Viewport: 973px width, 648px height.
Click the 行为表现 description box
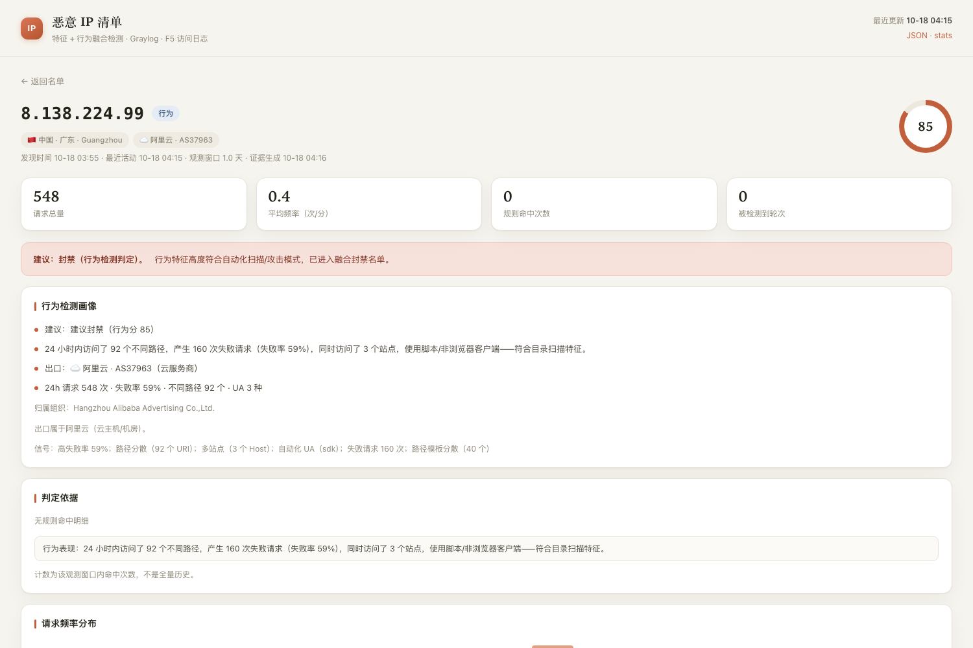pyautogui.click(x=486, y=548)
